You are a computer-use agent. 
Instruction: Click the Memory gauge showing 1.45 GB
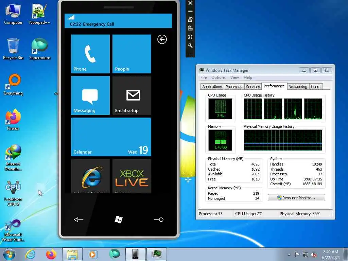tap(220, 140)
